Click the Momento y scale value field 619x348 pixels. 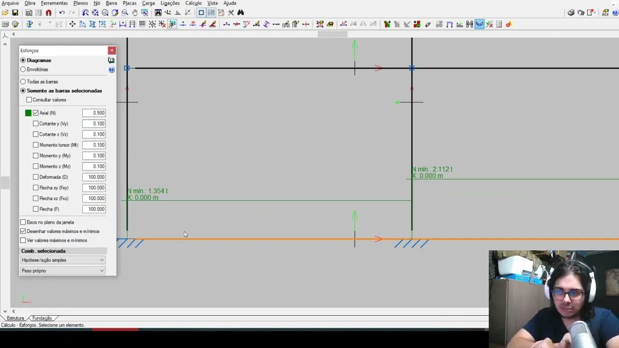coord(94,156)
